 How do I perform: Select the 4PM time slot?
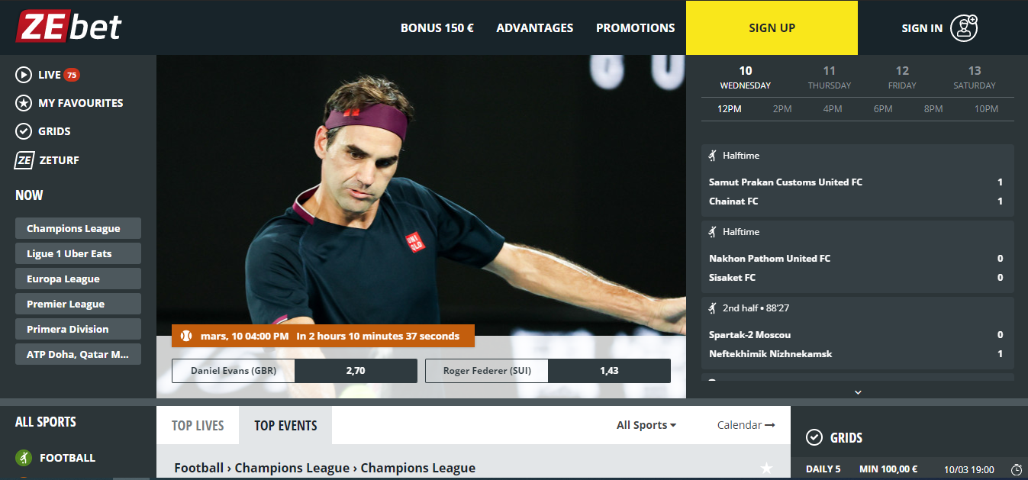pos(833,109)
